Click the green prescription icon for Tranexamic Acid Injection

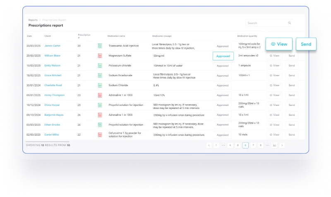click(x=100, y=46)
